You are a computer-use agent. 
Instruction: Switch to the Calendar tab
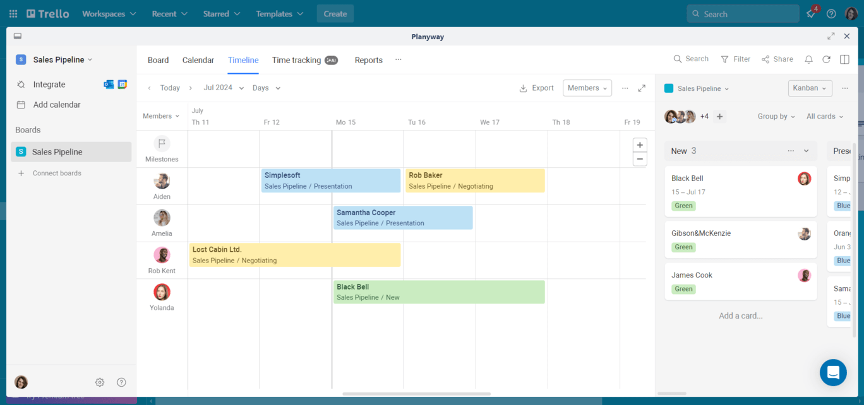click(198, 61)
